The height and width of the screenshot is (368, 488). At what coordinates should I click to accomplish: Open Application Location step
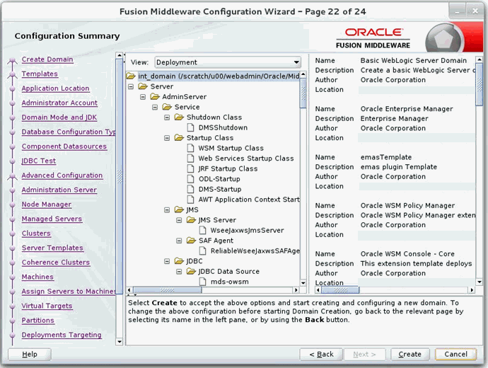55,88
